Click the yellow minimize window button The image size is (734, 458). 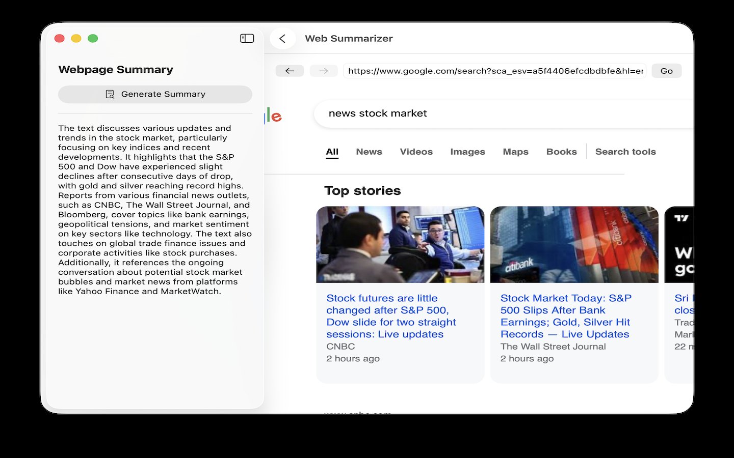pos(76,38)
